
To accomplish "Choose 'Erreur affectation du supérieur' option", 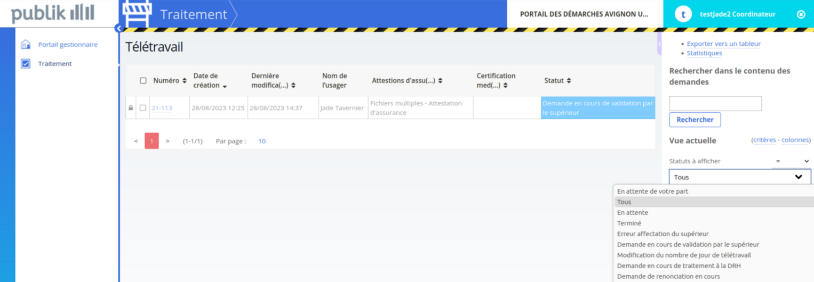I will pos(714,234).
